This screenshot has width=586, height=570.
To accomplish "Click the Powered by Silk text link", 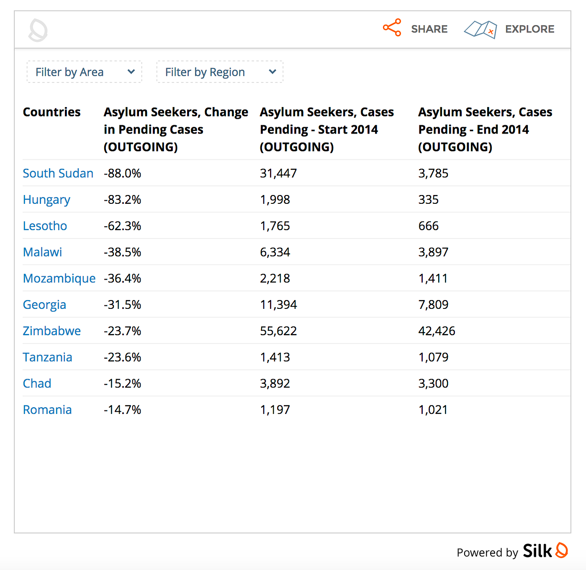I will tap(502, 552).
